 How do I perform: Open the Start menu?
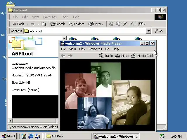[x=8, y=136]
